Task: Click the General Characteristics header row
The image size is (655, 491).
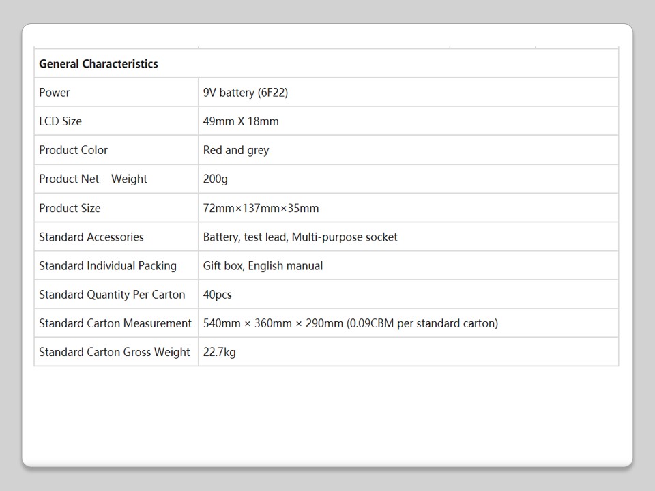Action: tap(98, 64)
